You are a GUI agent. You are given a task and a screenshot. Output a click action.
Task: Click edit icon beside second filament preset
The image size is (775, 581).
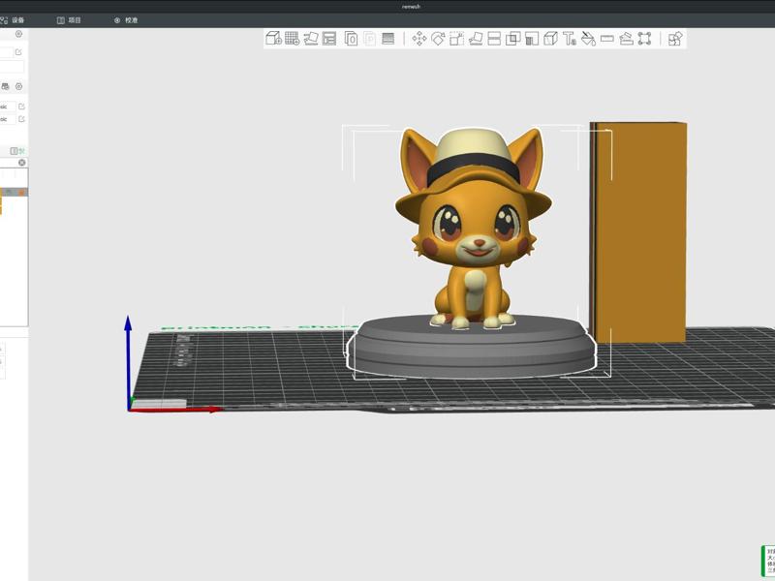[x=21, y=119]
